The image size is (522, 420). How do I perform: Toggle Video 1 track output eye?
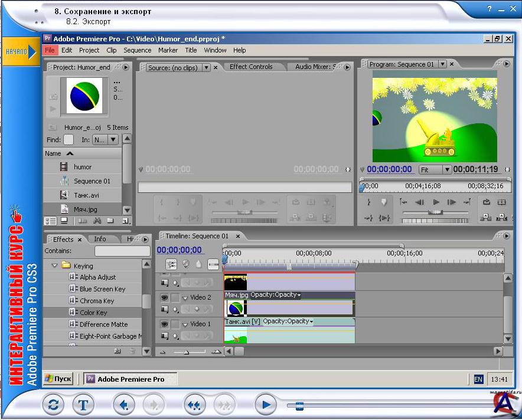click(x=164, y=324)
